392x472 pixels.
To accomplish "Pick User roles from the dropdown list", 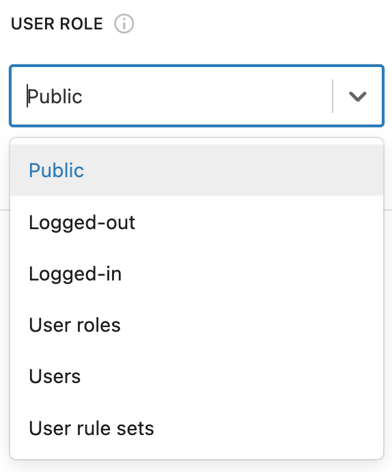I will click(197, 325).
